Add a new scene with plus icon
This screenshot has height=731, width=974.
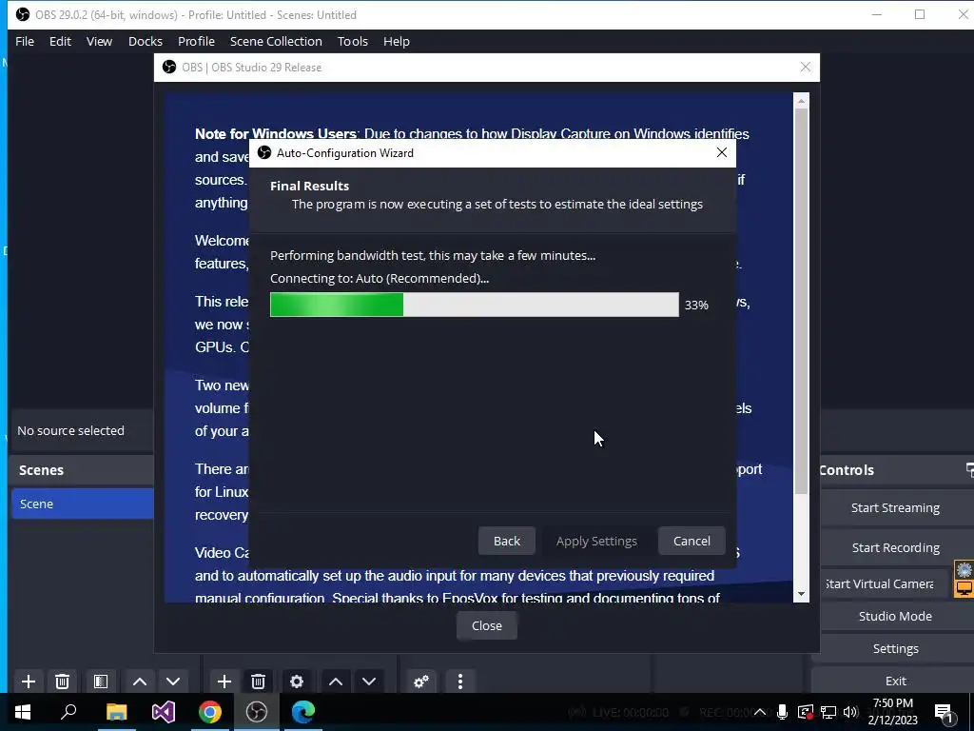tap(28, 682)
